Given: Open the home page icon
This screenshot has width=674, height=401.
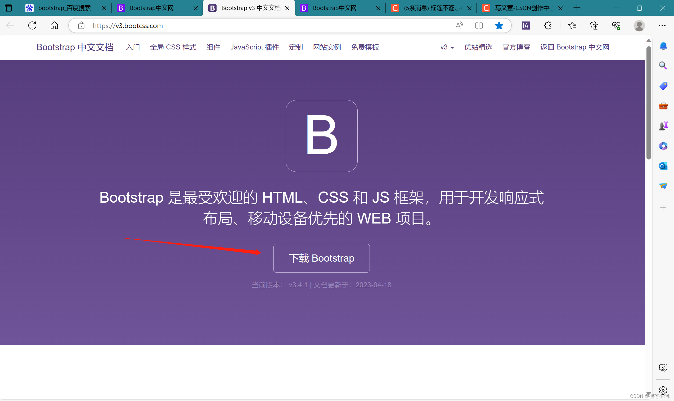Looking at the screenshot, I should pyautogui.click(x=54, y=26).
